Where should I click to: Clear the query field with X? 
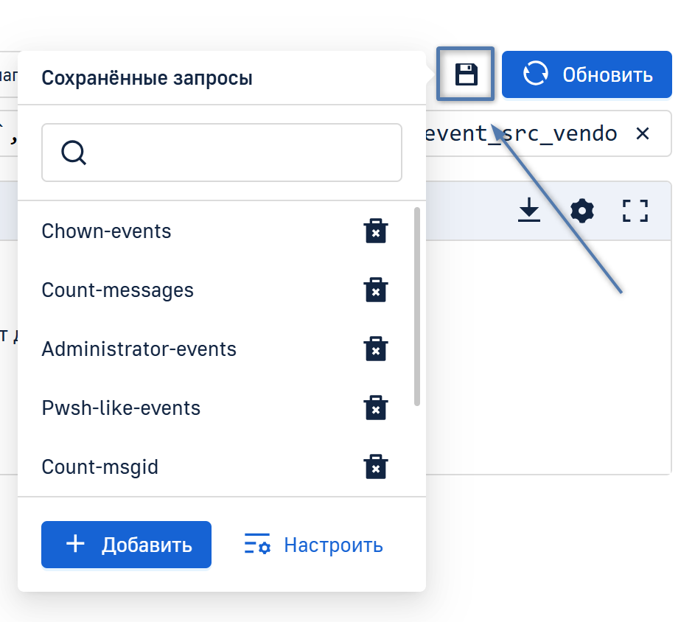[x=643, y=133]
